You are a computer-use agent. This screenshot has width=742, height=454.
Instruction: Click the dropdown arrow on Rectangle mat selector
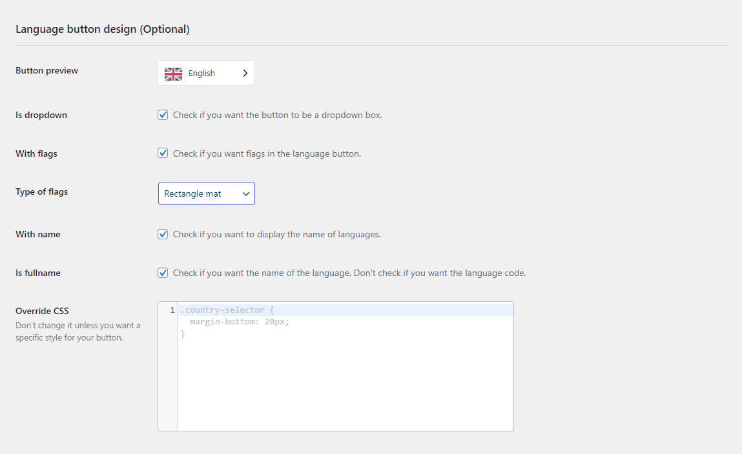pos(245,193)
